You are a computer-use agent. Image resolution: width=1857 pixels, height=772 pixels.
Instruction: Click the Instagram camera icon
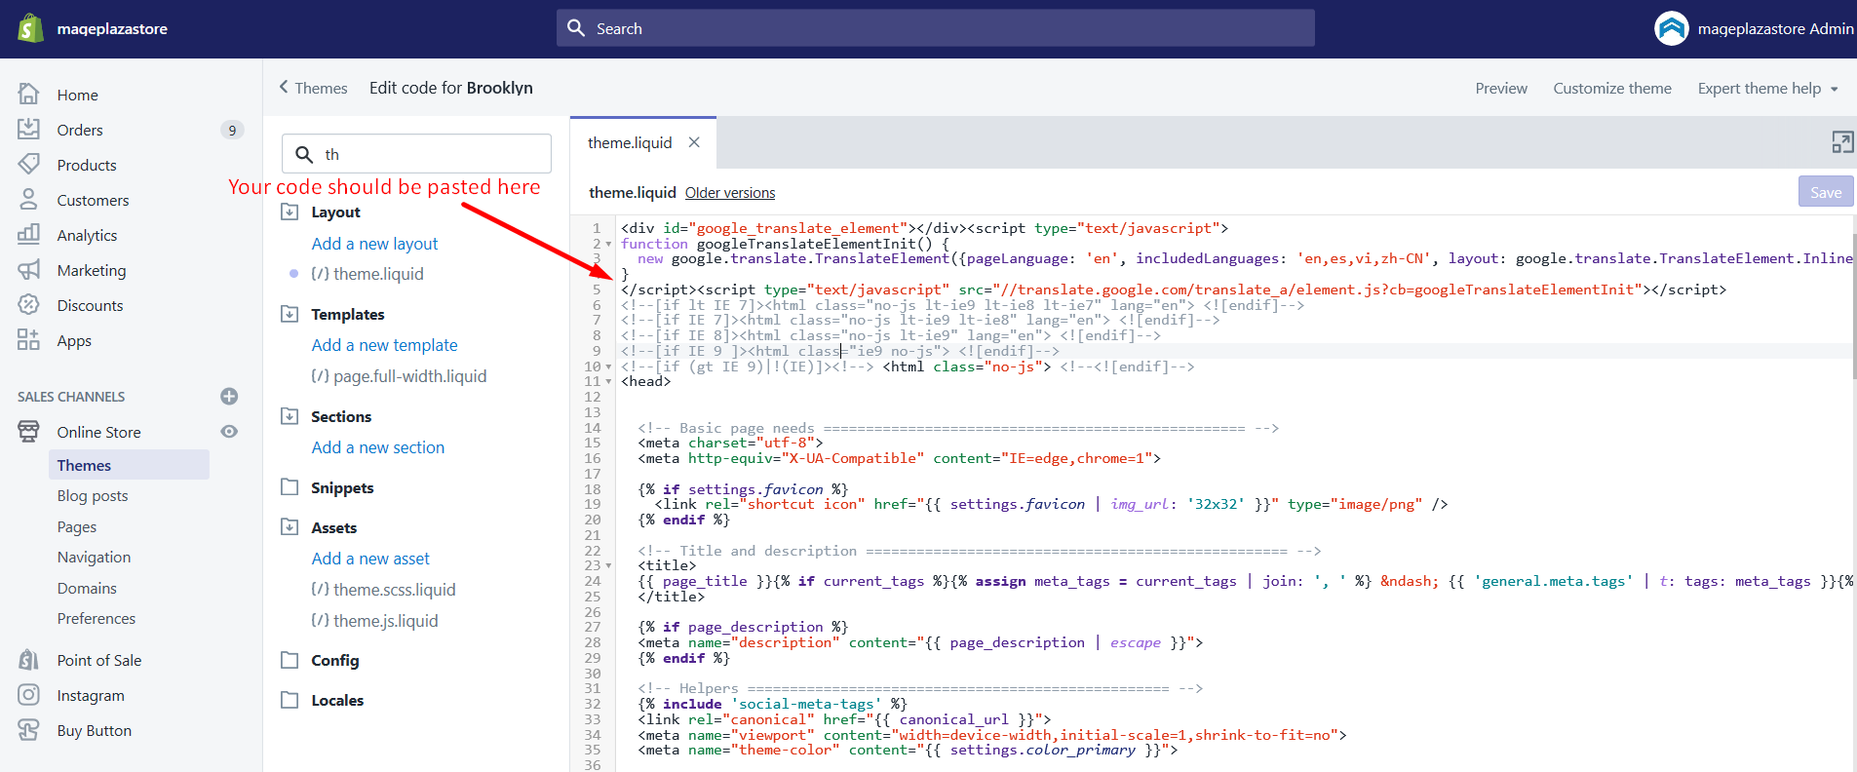(29, 695)
